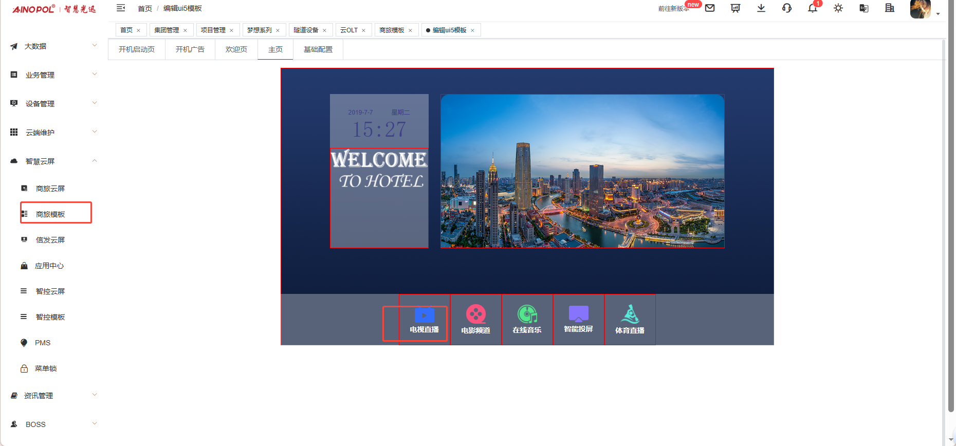Select the 在线音乐 app tile
The width and height of the screenshot is (956, 446).
coord(527,320)
